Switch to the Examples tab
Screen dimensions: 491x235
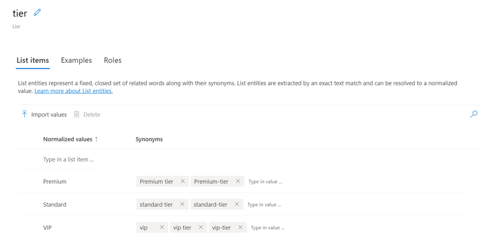76,60
